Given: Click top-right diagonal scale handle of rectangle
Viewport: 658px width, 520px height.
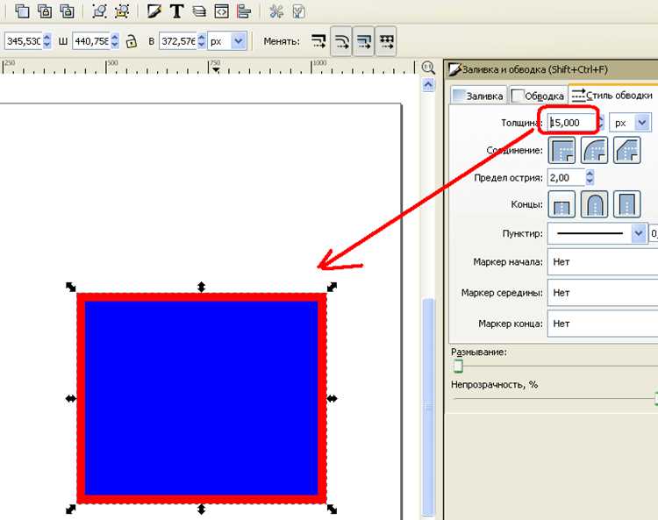Looking at the screenshot, I should coord(332,287).
